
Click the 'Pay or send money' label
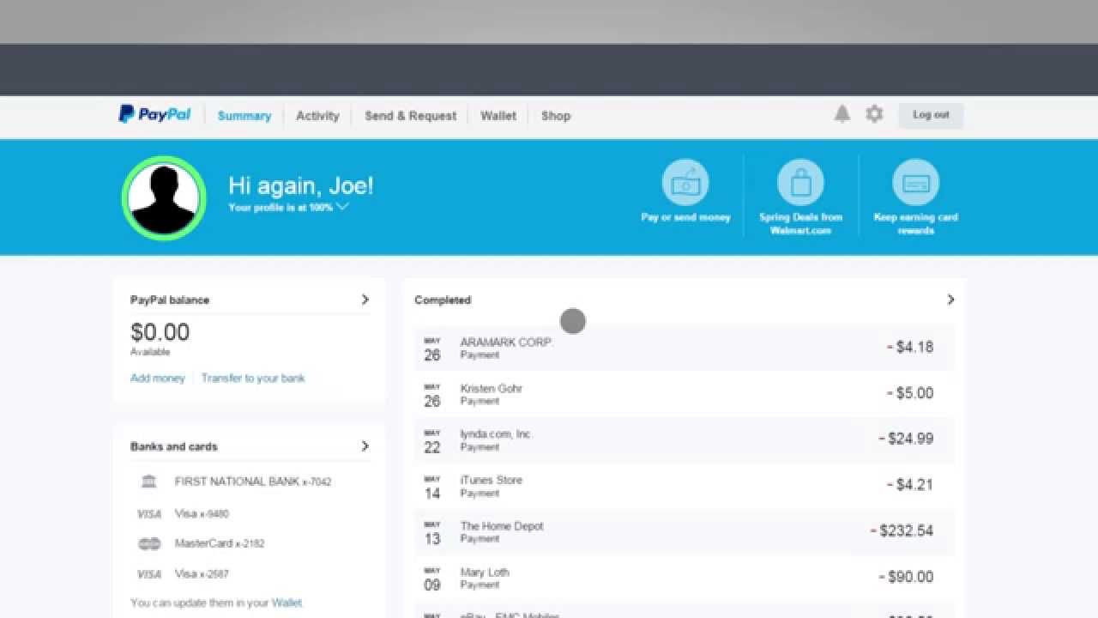[x=685, y=217]
